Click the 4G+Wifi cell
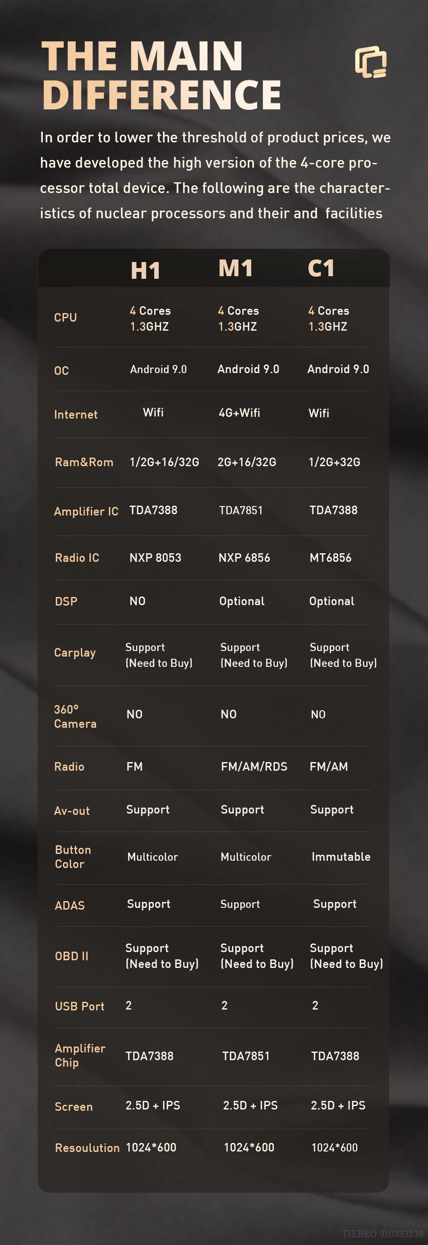This screenshot has height=1245, width=428. (x=239, y=413)
